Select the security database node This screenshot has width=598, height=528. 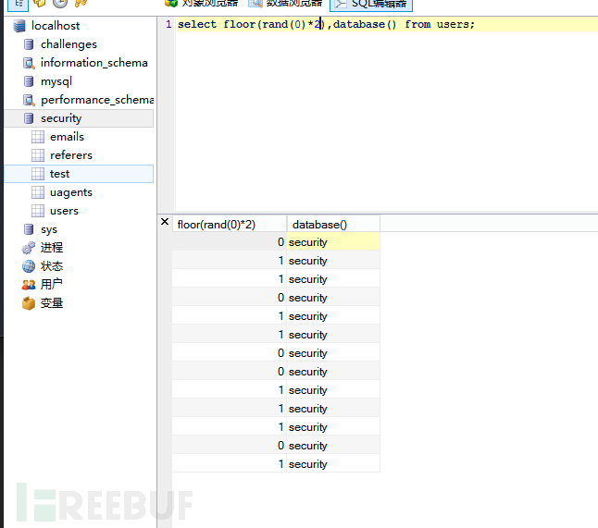[x=79, y=118]
